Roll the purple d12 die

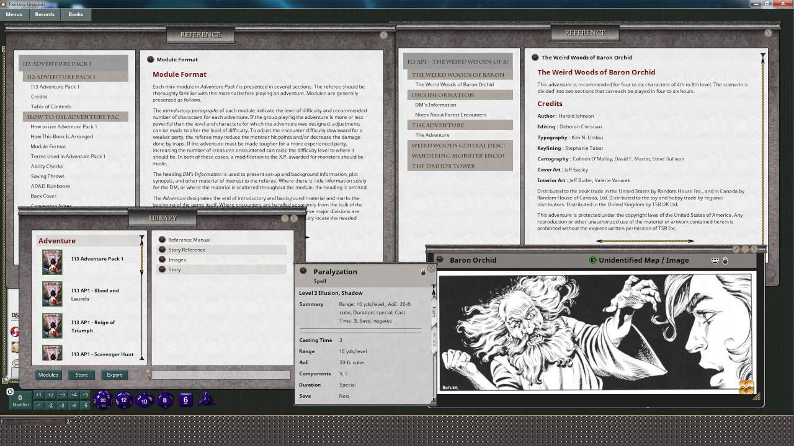pos(123,401)
